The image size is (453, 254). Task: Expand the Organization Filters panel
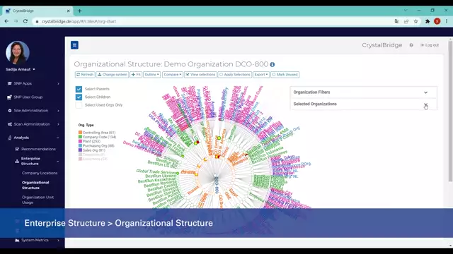tap(363, 92)
